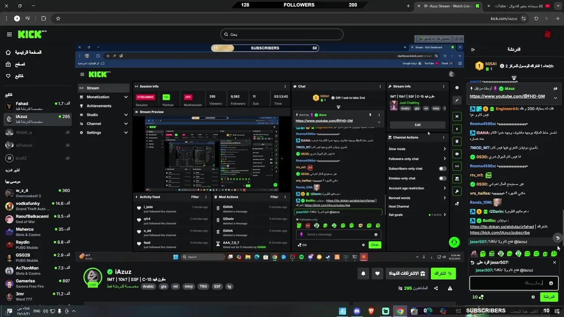Click the green subscribe button
The height and width of the screenshot is (317, 564).
coord(443,273)
